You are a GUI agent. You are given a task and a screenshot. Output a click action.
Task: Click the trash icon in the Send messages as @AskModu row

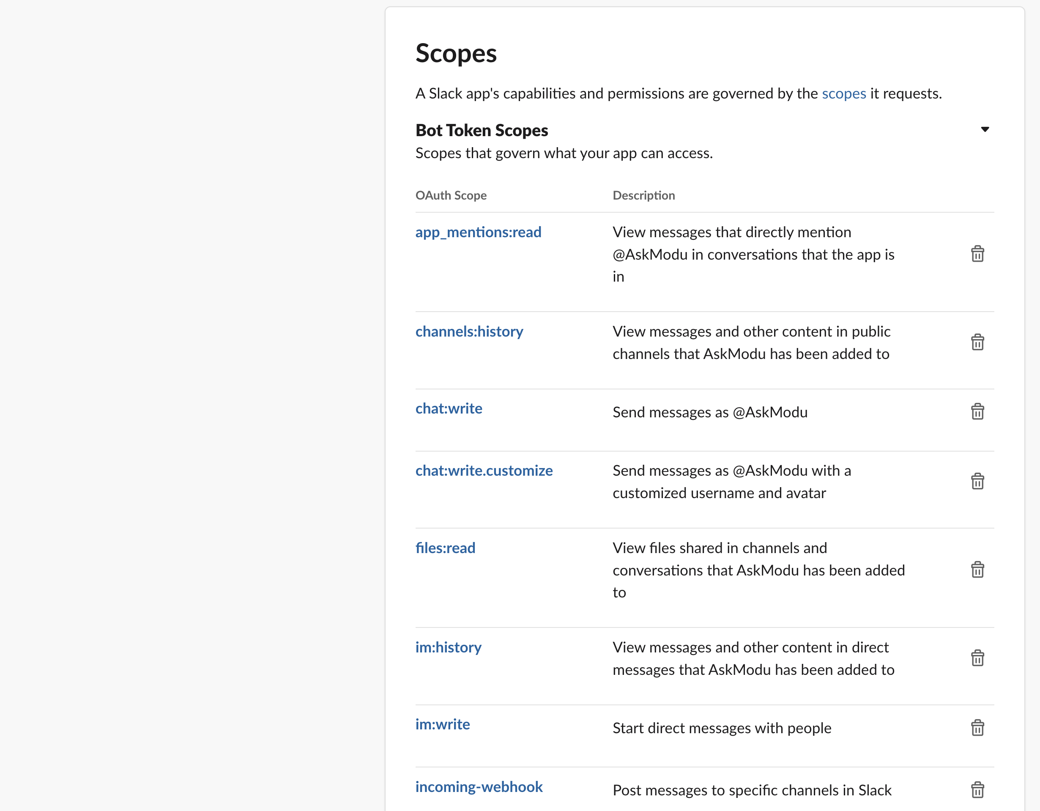(x=977, y=411)
